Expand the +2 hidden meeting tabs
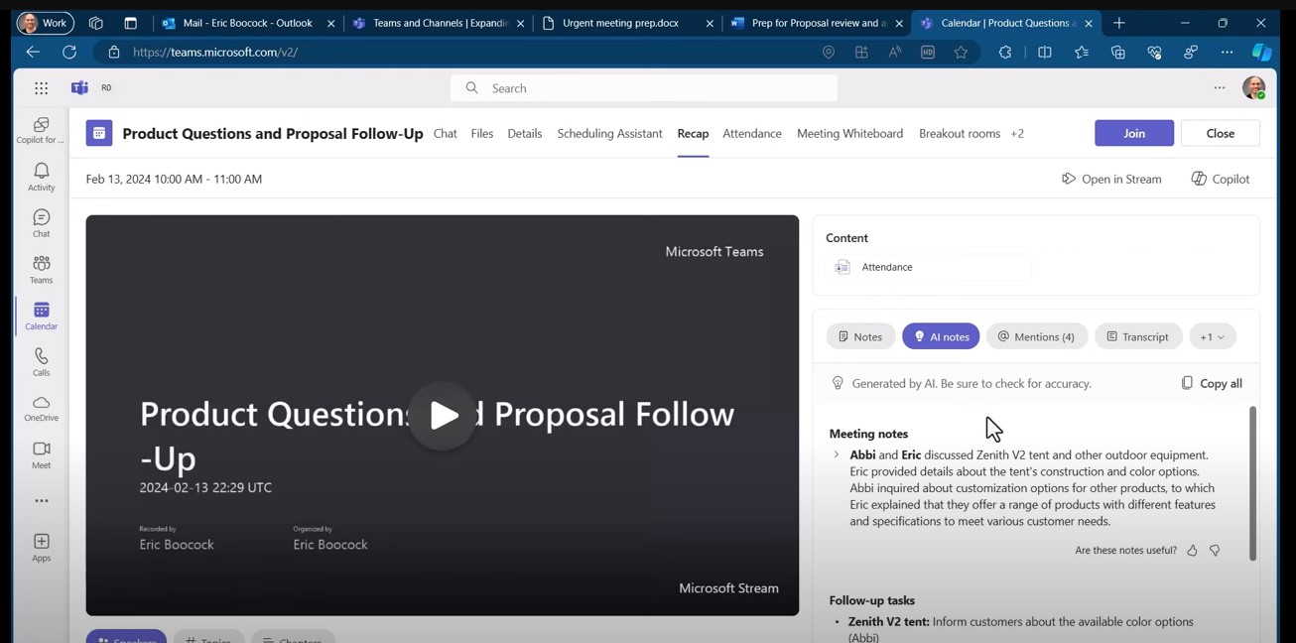The width and height of the screenshot is (1296, 643). tap(1017, 134)
